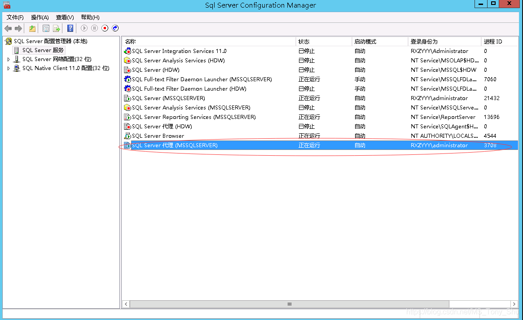This screenshot has width=523, height=320.
Task: Sort by the 启动模式 column header
Action: coord(380,41)
